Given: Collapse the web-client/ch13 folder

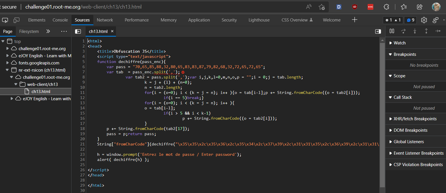Looking at the screenshot, I should pos(16,84).
